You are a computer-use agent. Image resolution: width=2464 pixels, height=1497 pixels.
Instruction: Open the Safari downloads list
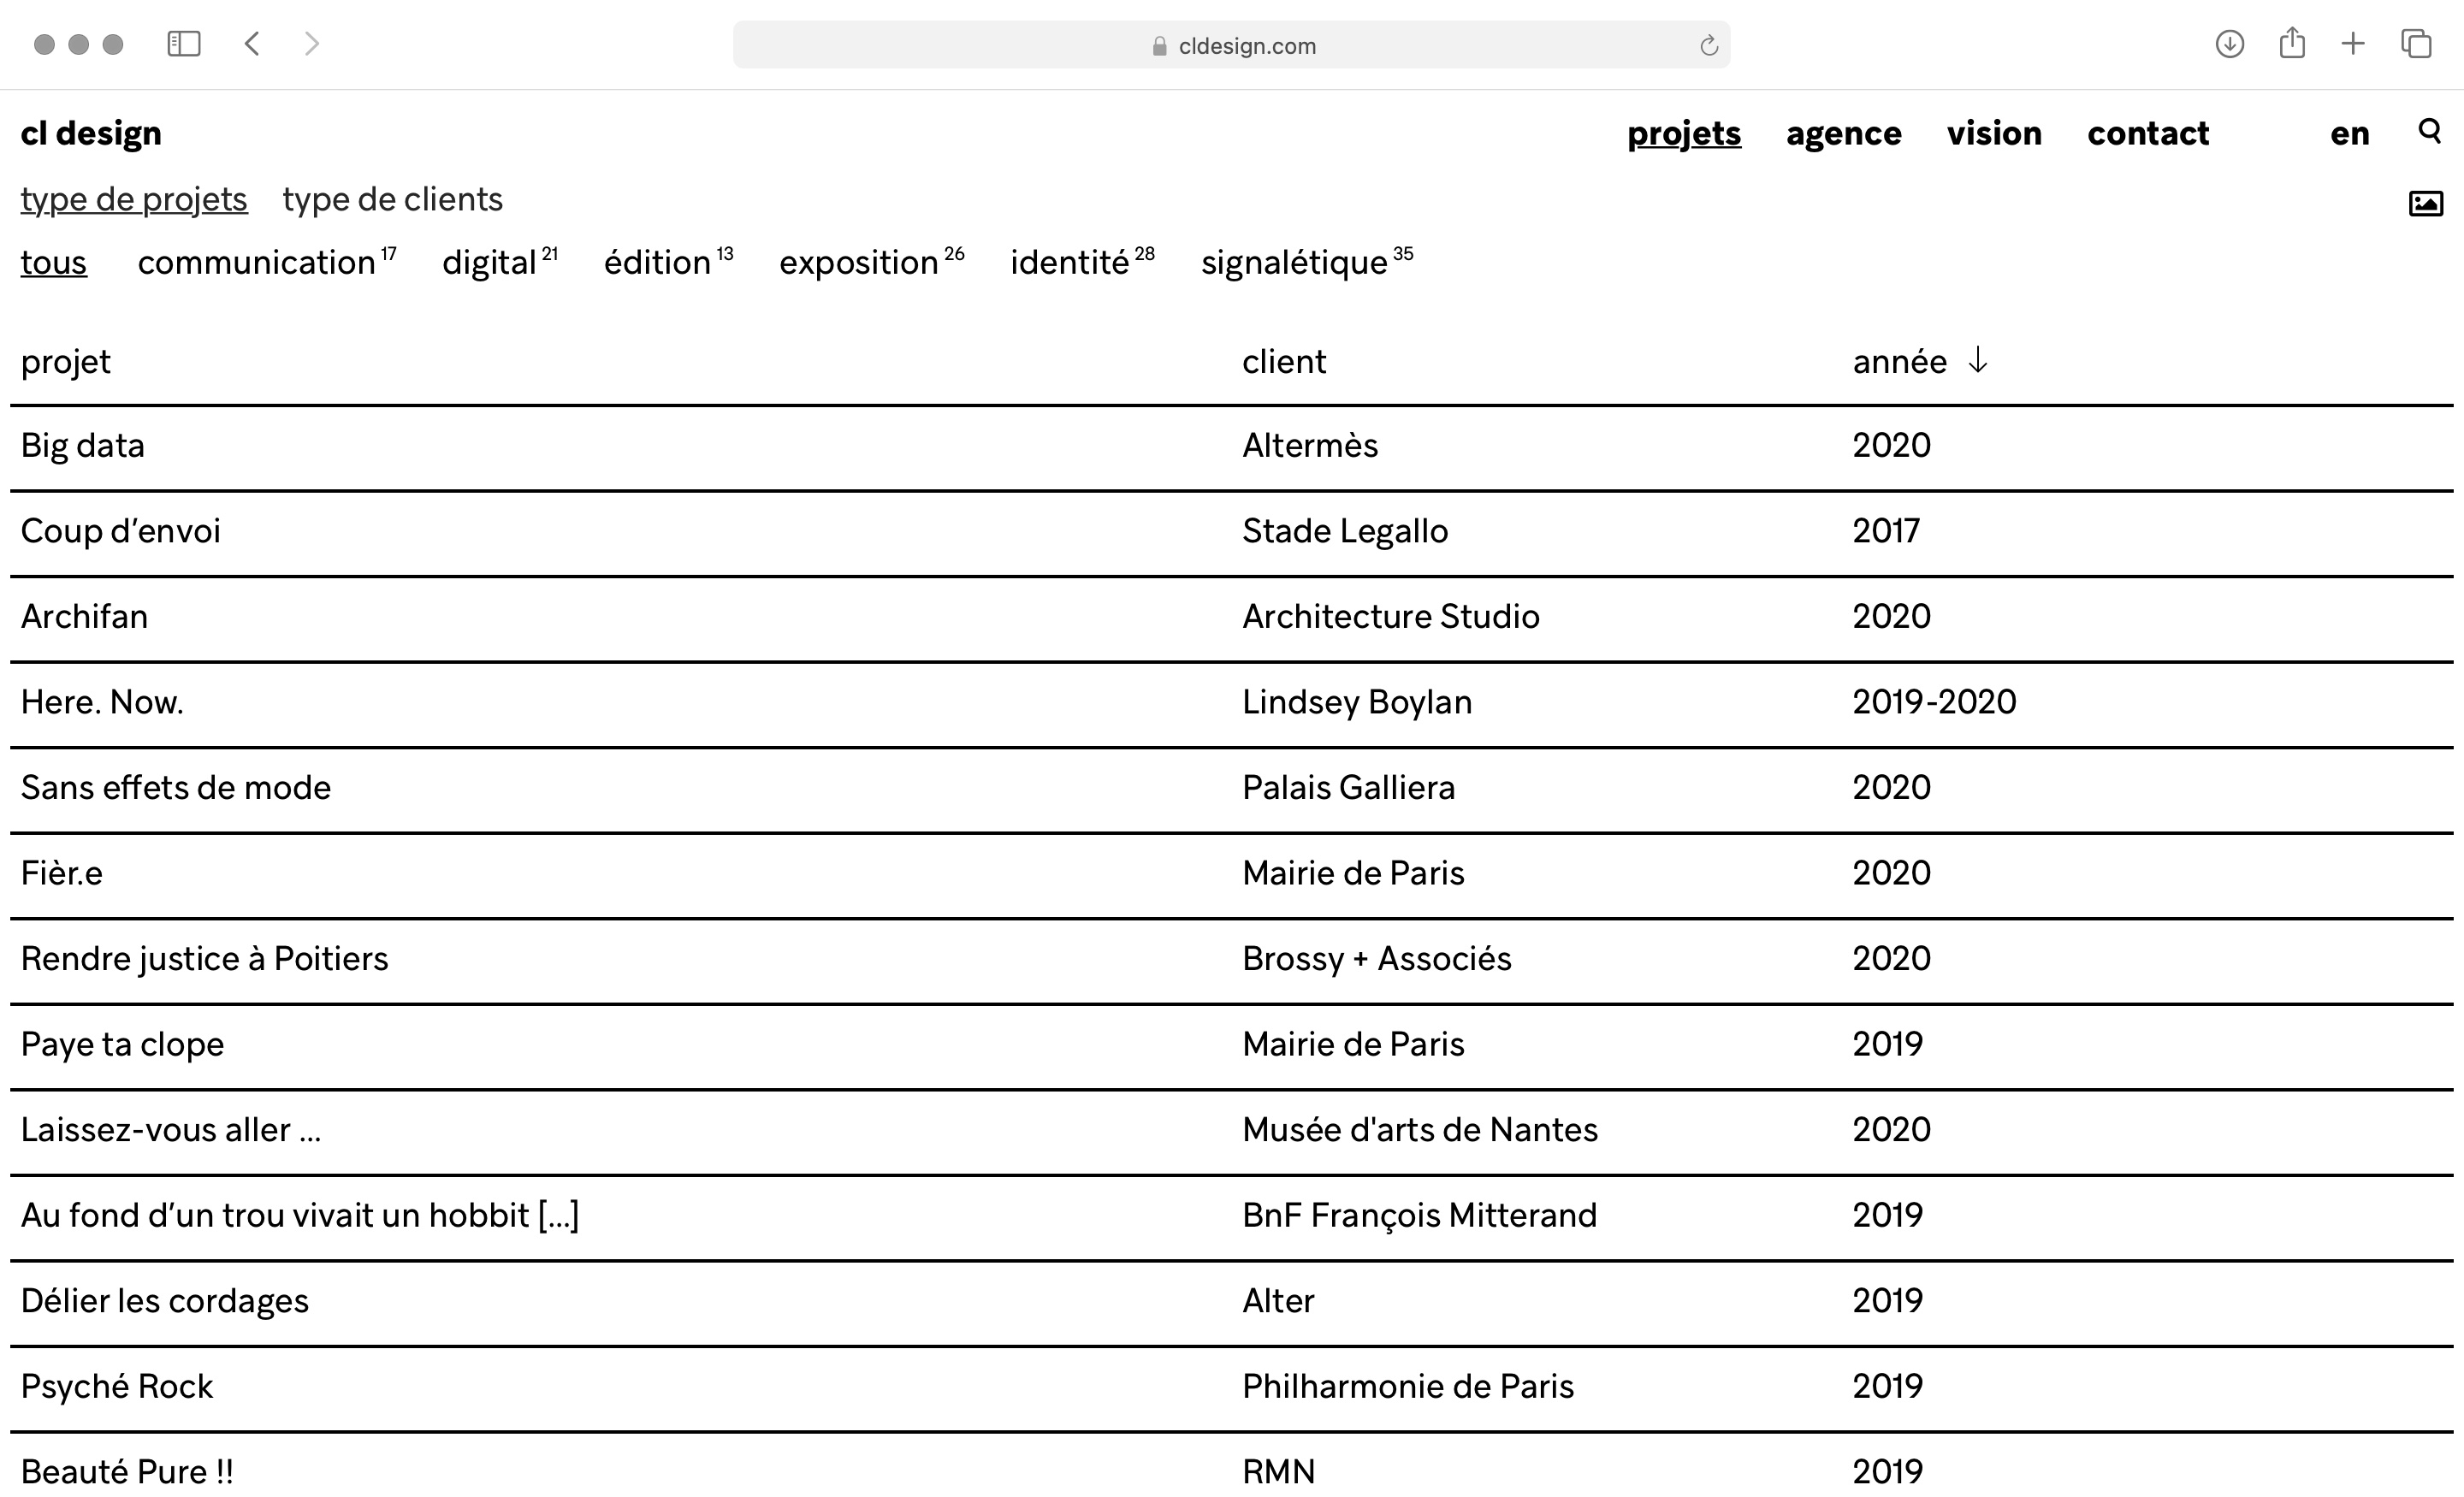click(x=2229, y=44)
